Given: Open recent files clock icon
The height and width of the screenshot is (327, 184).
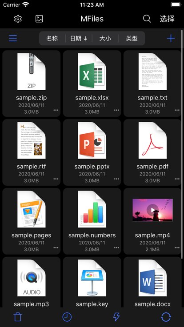Looking at the screenshot, I should pyautogui.click(x=67, y=317).
